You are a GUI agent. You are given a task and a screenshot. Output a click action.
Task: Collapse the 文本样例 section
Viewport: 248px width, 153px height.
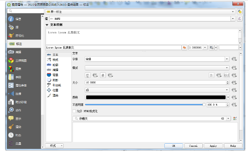pos(47,25)
